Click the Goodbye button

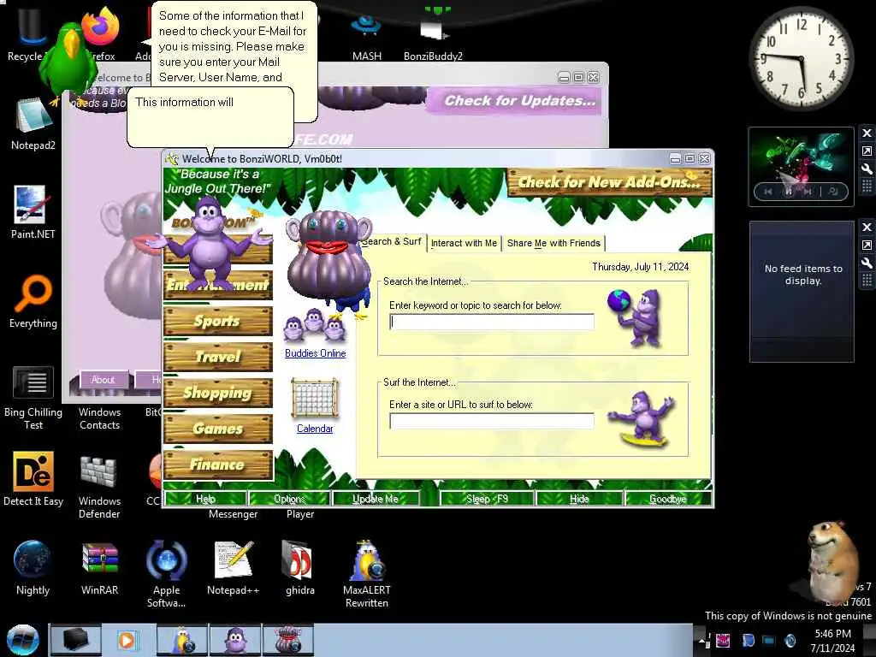click(x=668, y=499)
